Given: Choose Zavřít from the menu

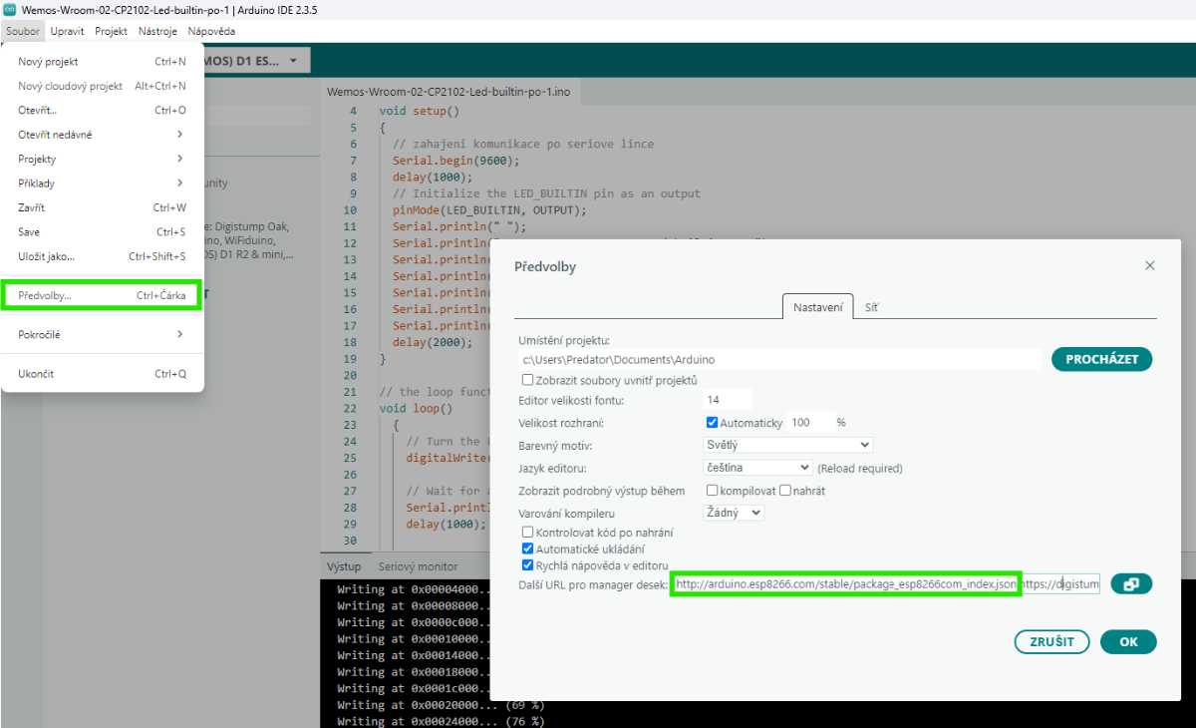Looking at the screenshot, I should [103, 207].
